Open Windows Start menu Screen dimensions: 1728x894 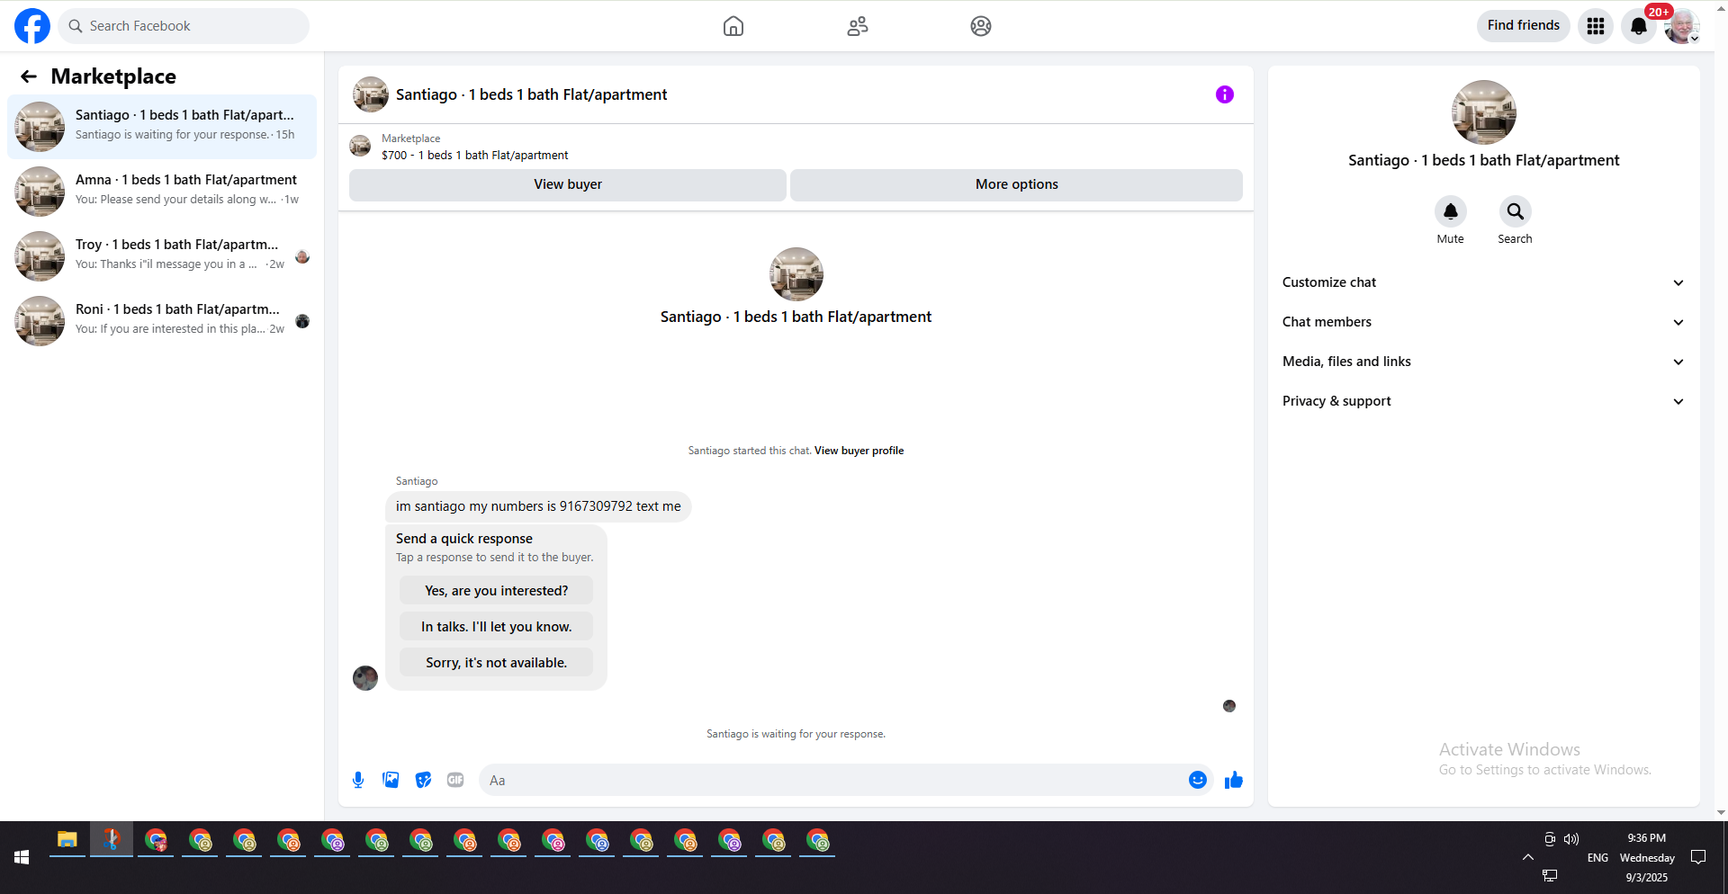coord(22,857)
